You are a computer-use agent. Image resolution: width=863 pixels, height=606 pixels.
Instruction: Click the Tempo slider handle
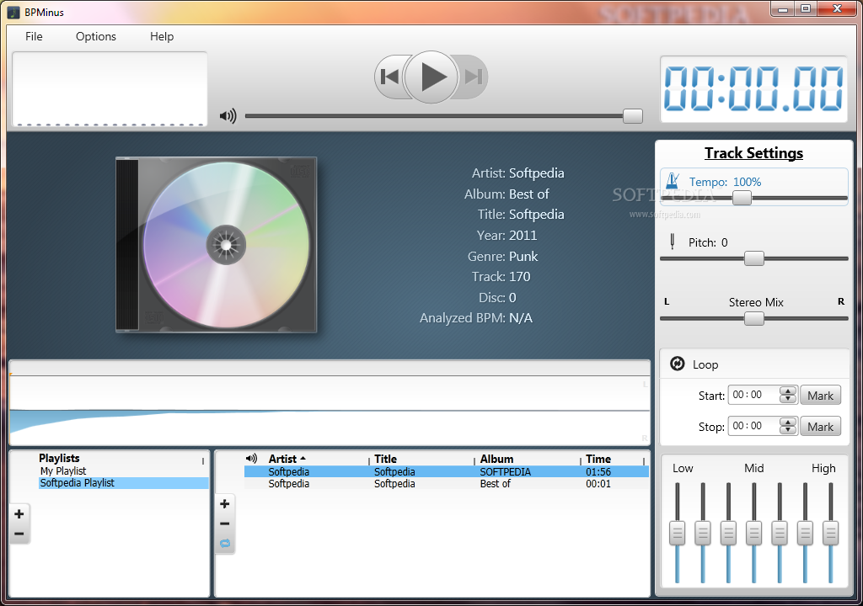coord(742,198)
